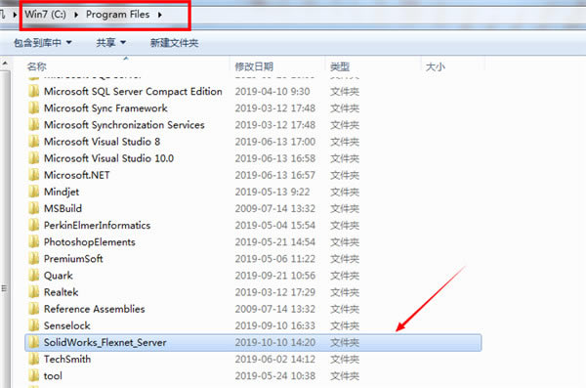The image size is (586, 388).
Task: Select folder name PerkinElmerInformatics
Action: pos(97,225)
